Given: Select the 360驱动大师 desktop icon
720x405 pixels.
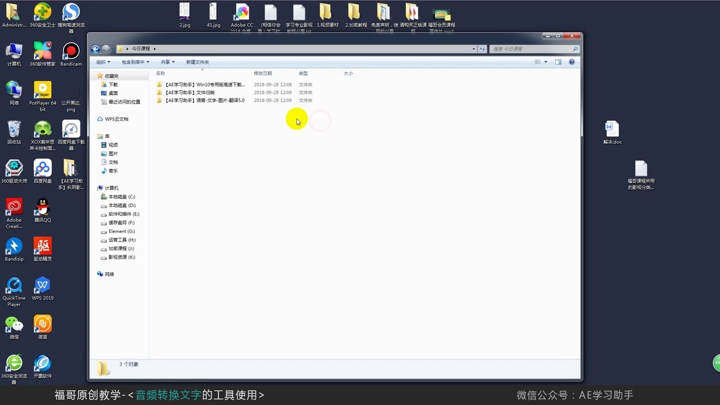Looking at the screenshot, I should pos(14,171).
